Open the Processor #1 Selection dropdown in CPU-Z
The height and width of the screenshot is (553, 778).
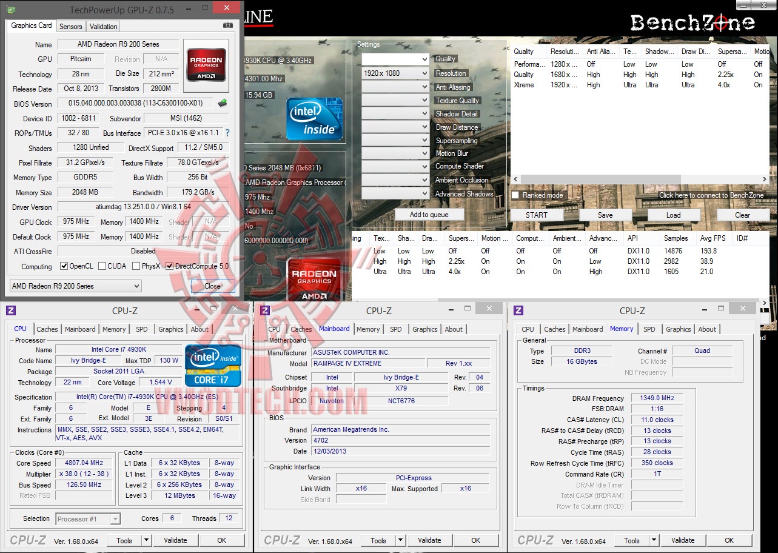[x=89, y=519]
